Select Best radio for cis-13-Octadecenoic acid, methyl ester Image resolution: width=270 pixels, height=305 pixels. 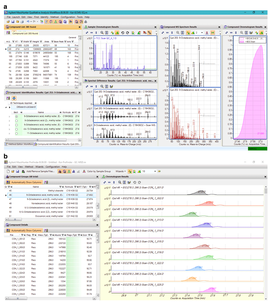[16, 129]
